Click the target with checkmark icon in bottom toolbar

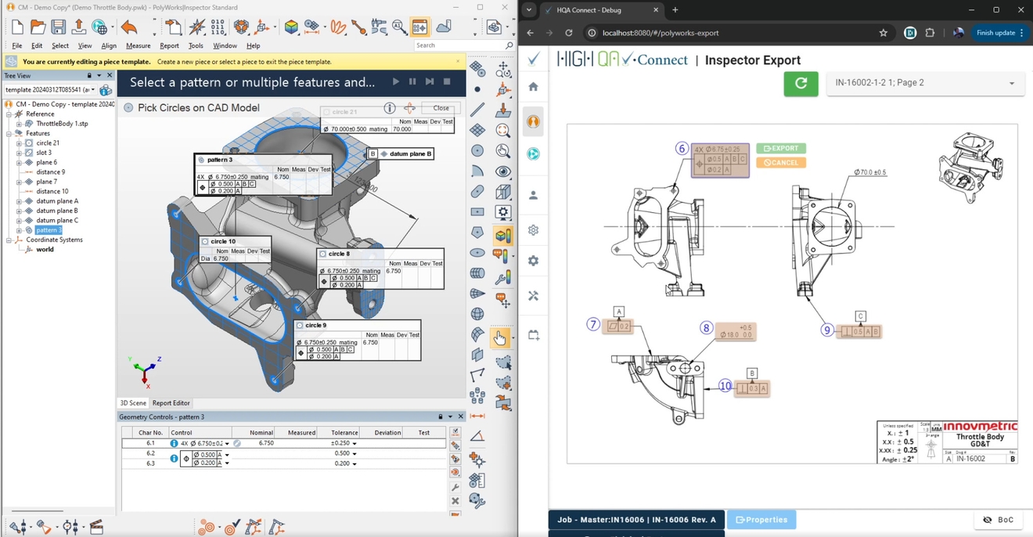tap(232, 528)
